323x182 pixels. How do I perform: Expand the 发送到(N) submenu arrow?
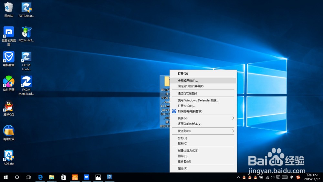[233, 131]
